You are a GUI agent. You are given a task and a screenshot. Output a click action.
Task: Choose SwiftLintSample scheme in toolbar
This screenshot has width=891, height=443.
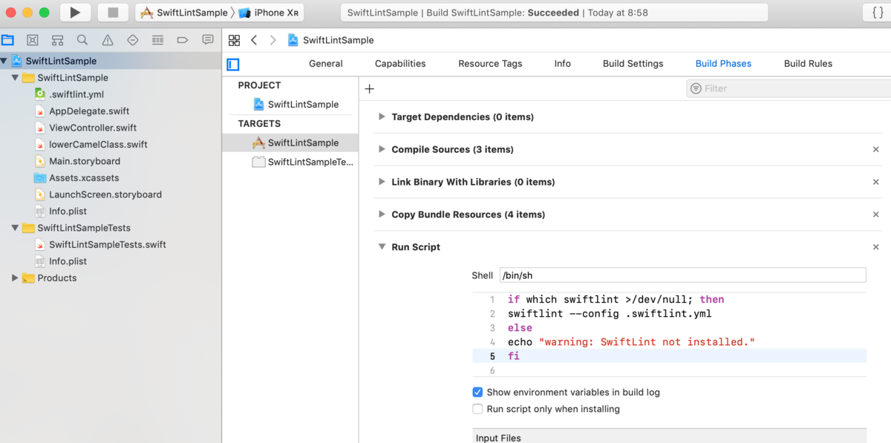coord(184,13)
